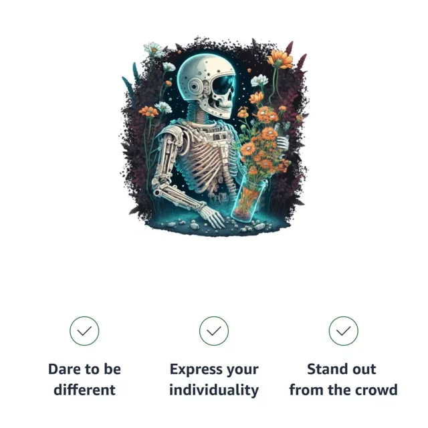Select the "Express your individuality" text
The width and height of the screenshot is (428, 428).
214,379
